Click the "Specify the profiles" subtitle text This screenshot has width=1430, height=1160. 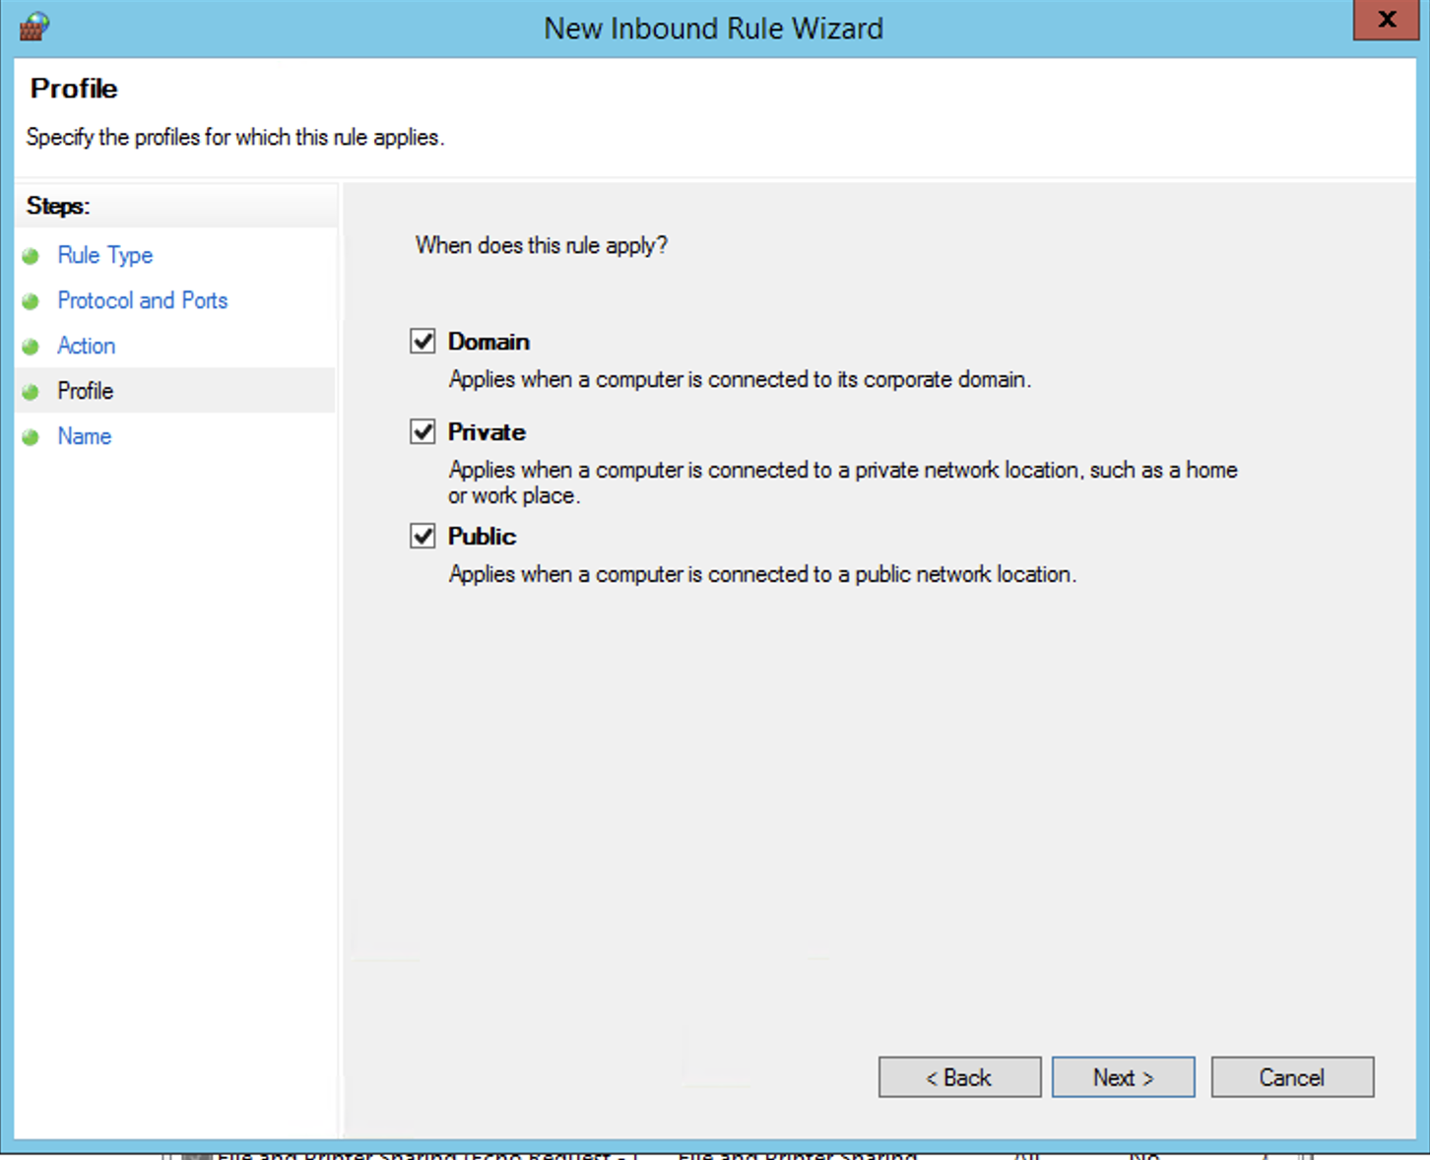point(235,137)
